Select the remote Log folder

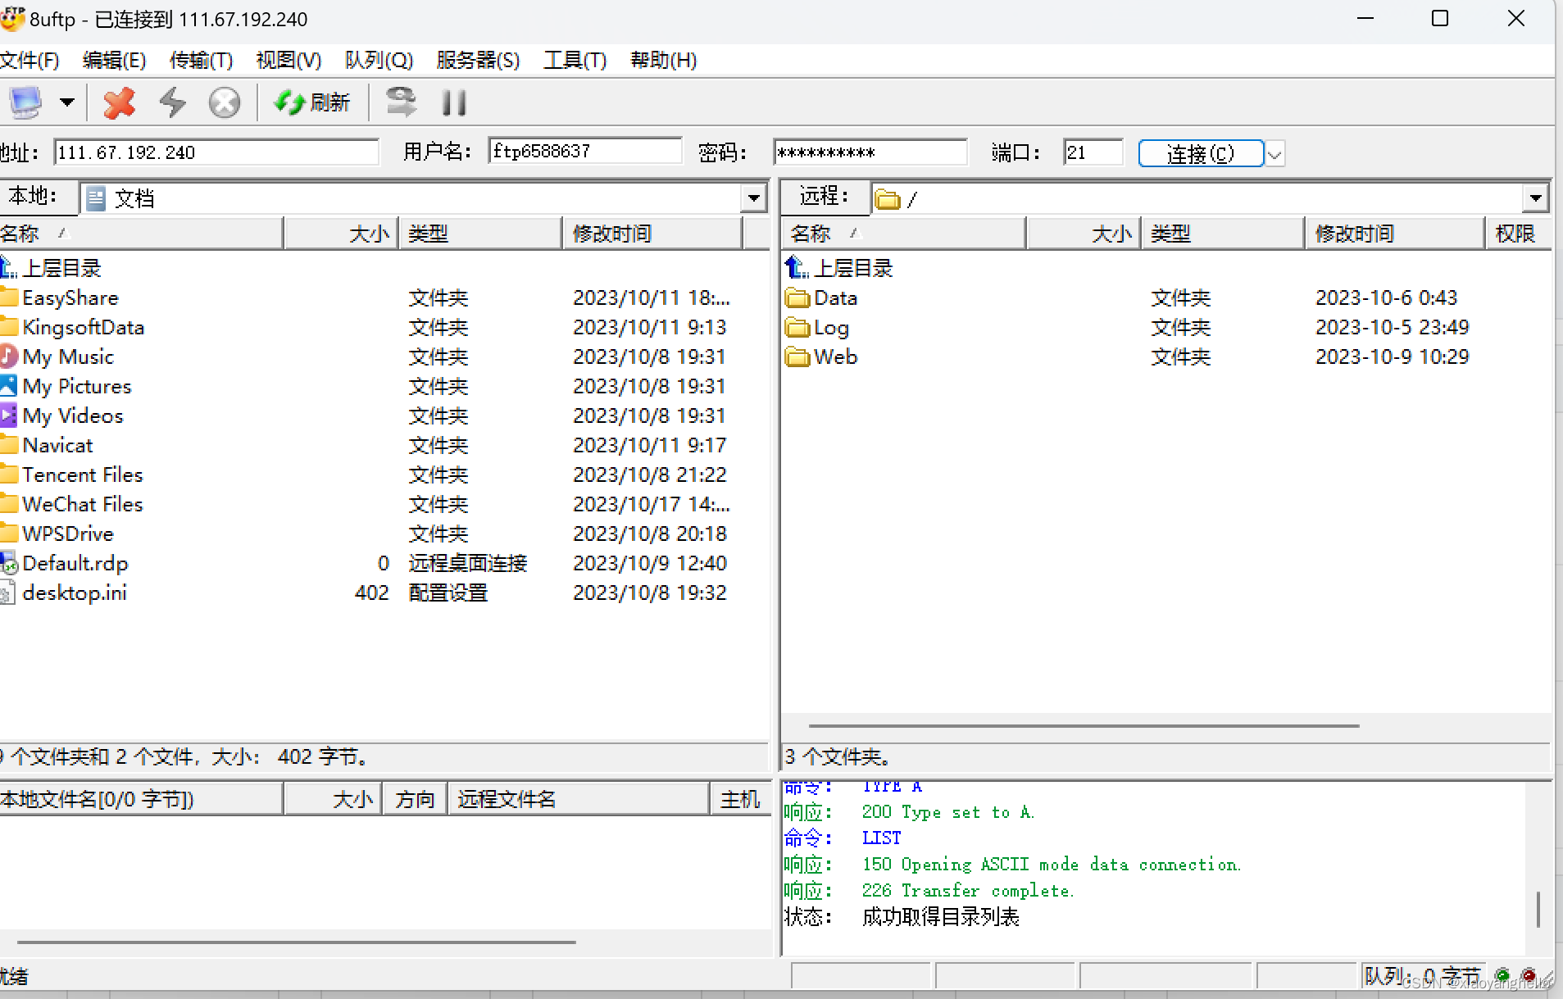pyautogui.click(x=817, y=327)
